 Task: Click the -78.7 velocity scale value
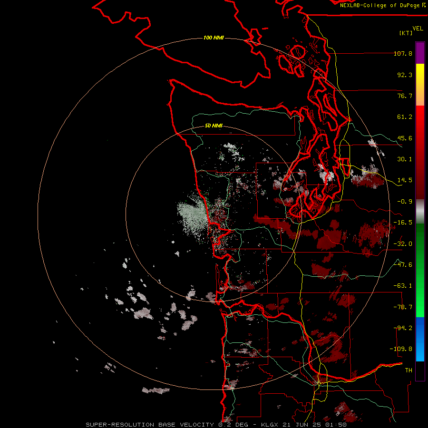point(403,307)
